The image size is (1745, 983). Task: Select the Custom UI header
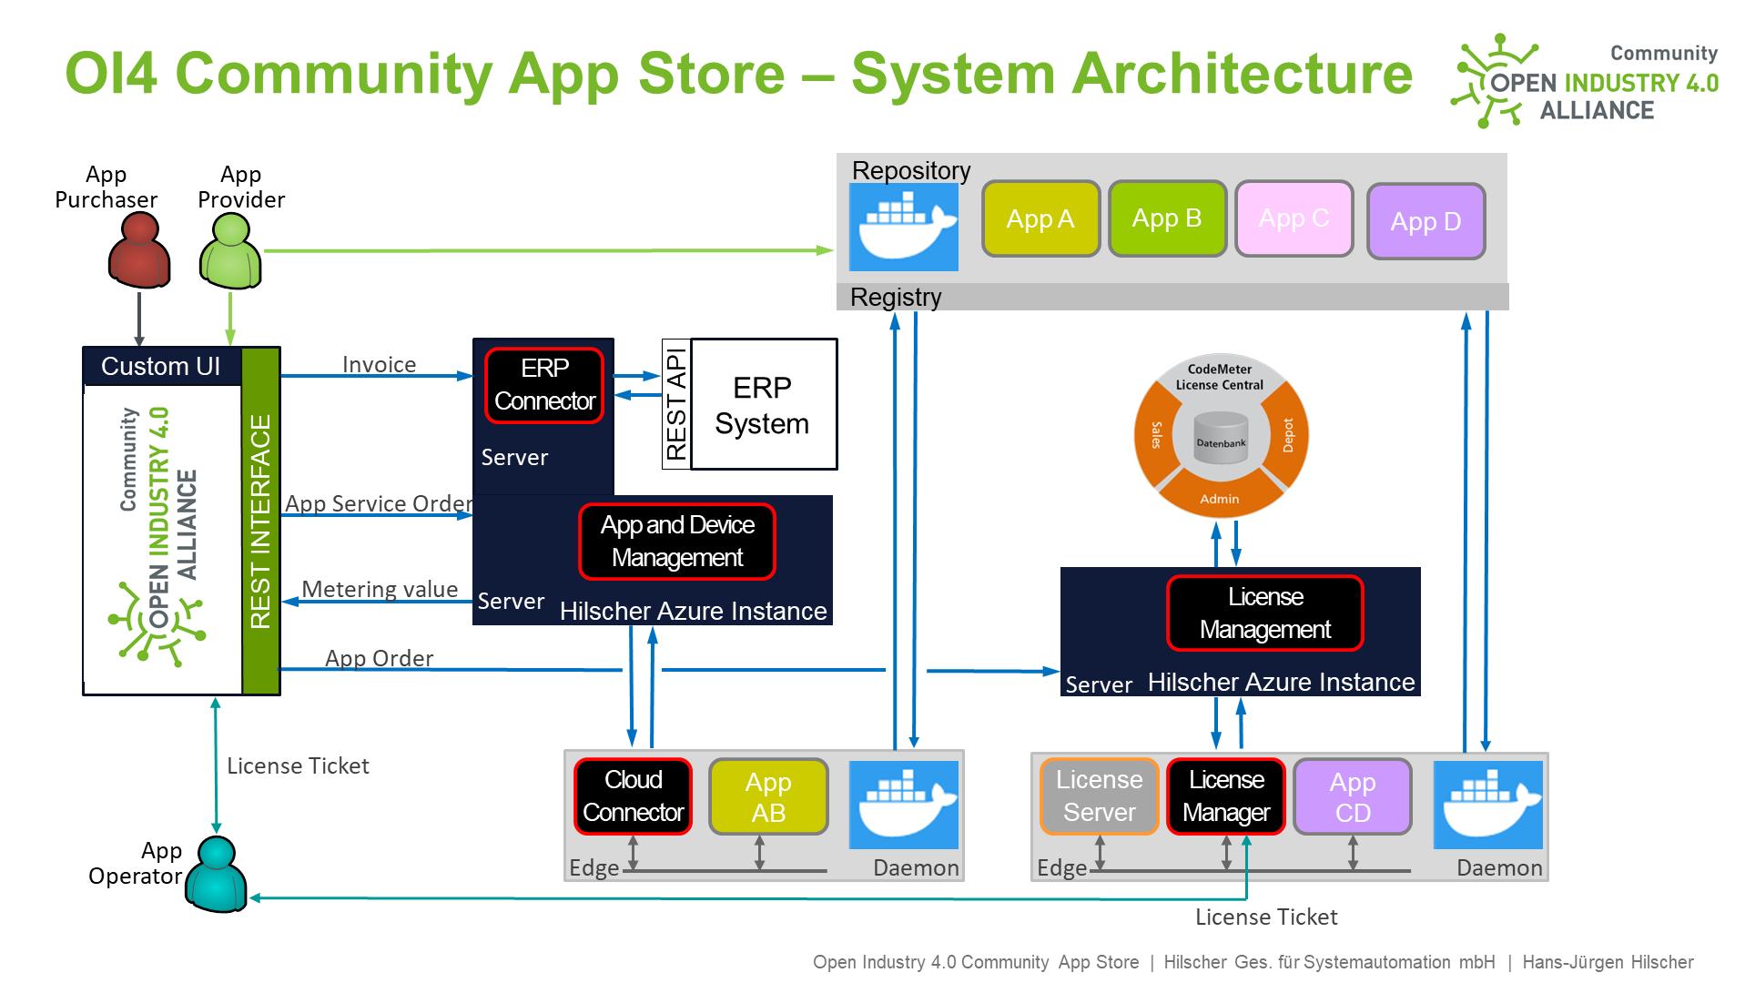pos(162,367)
